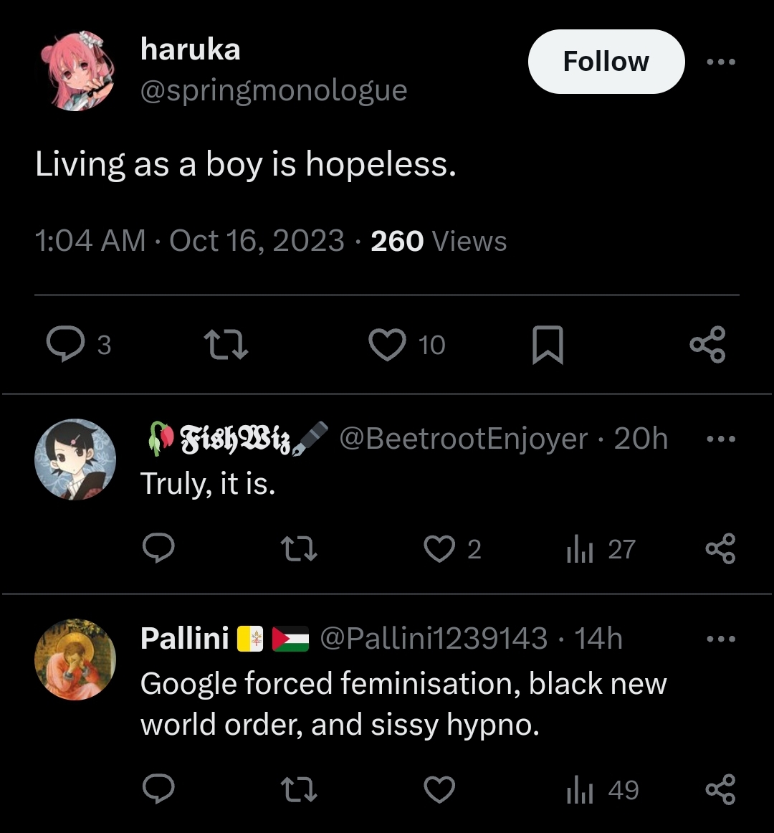This screenshot has height=833, width=774.
Task: Share haruka's main tweet
Action: pyautogui.click(x=707, y=344)
